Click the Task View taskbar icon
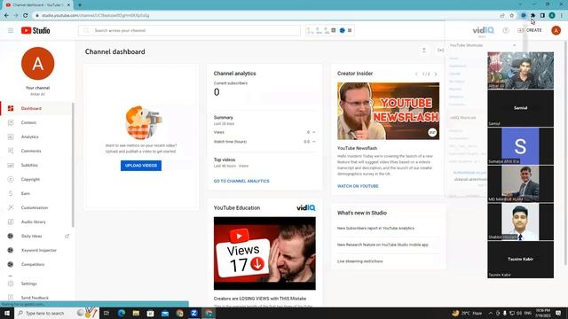Screen dimensions: 568x319 tap(106, 313)
